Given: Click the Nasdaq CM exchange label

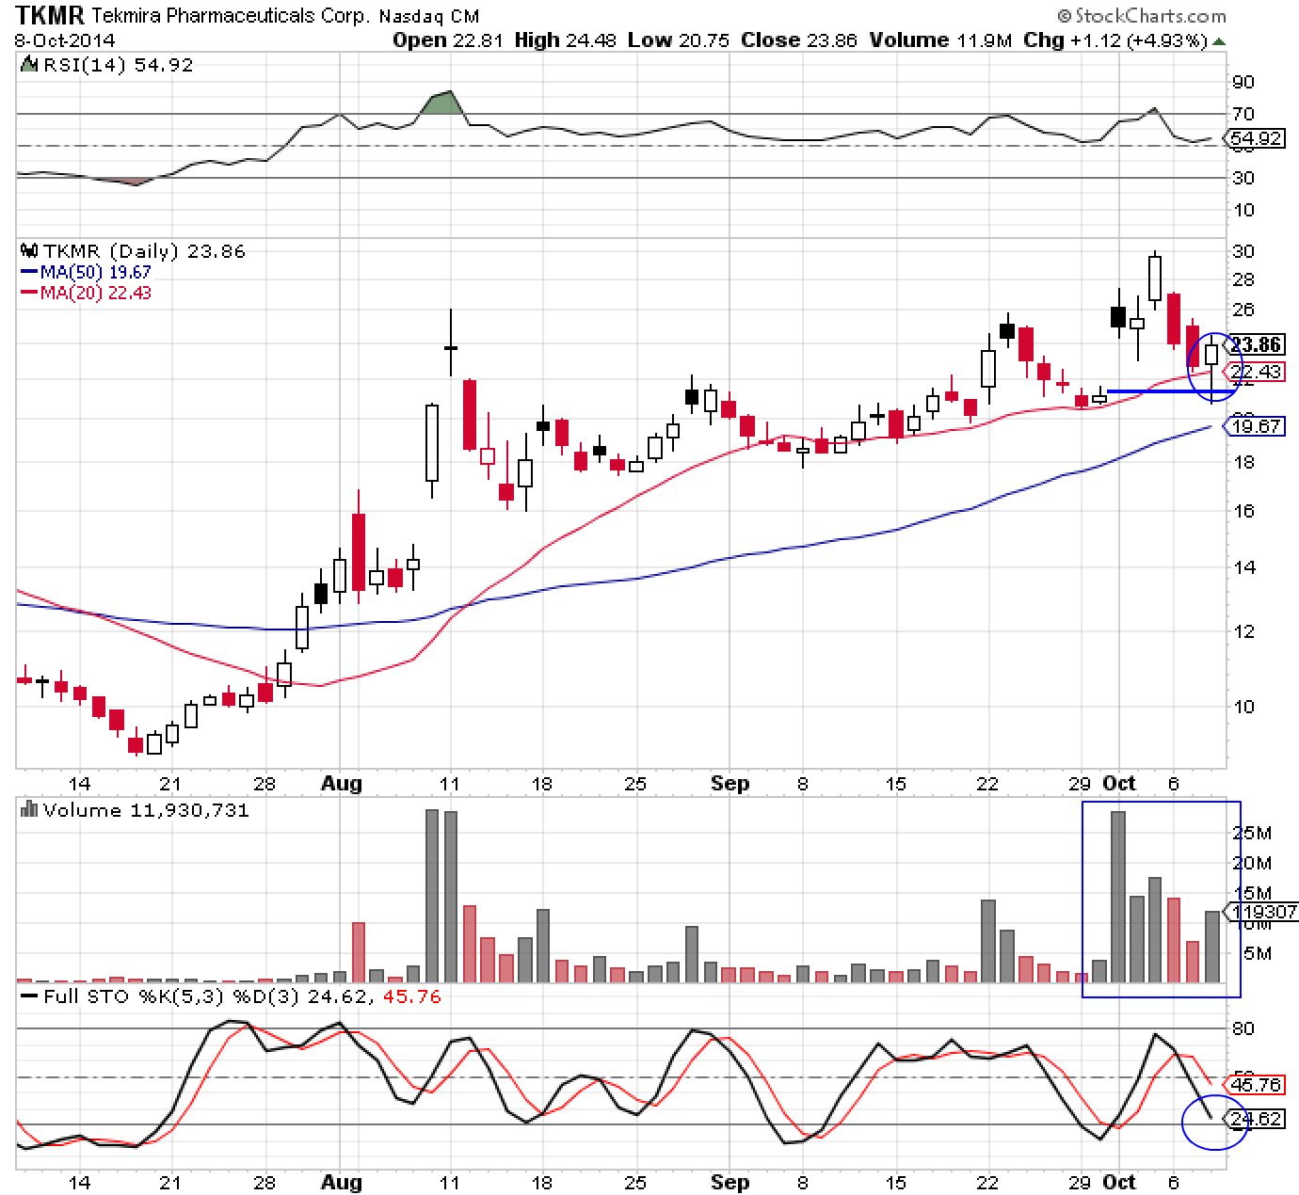Looking at the screenshot, I should (430, 17).
